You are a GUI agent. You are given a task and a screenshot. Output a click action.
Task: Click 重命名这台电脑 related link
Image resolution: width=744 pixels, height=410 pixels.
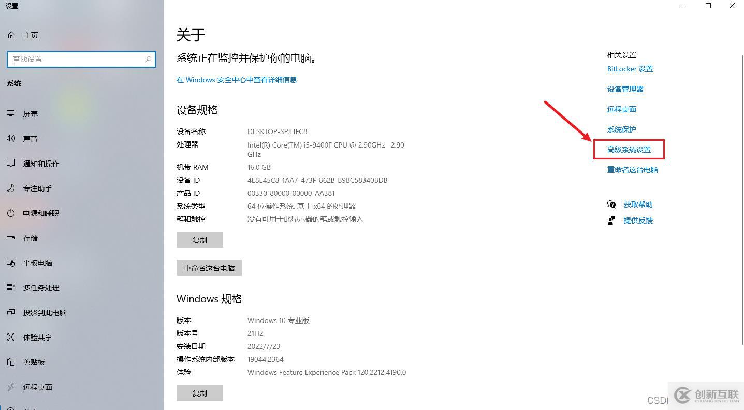(633, 170)
